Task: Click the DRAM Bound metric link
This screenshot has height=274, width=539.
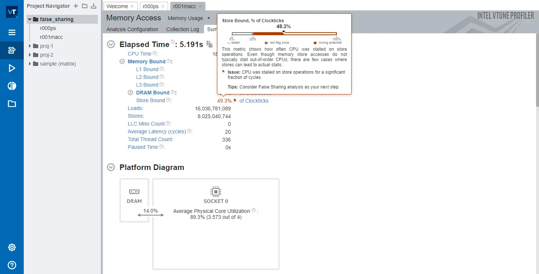Action: (153, 93)
